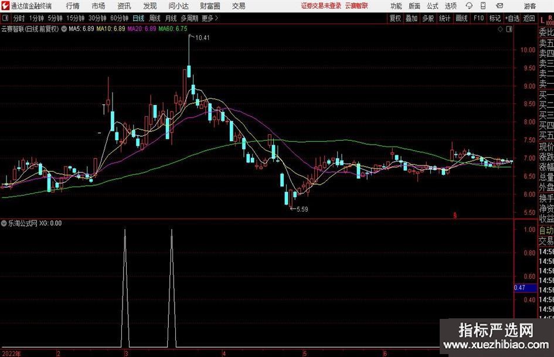Viewport: 554px width, 357px height.
Task: Open the 交易 menu
Action: (x=239, y=6)
